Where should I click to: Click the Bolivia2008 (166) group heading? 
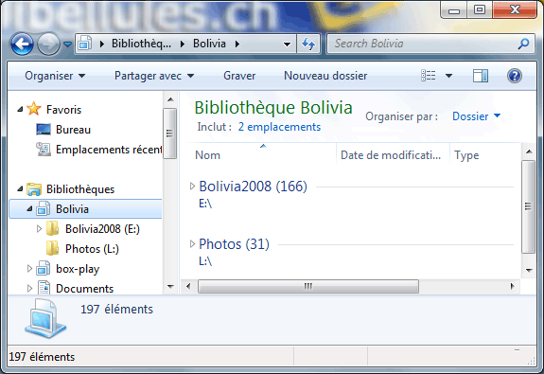253,187
